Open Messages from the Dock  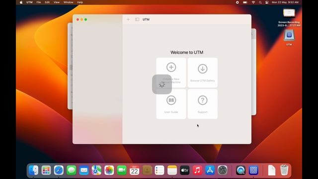[72, 170]
